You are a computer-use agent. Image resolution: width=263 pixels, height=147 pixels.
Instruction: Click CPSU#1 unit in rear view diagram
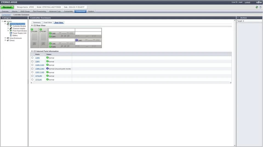tap(43, 38)
